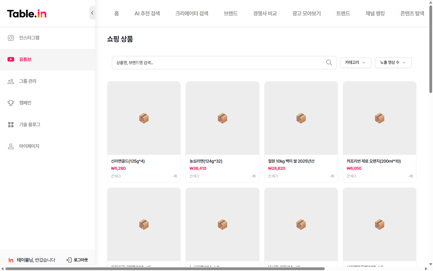Click the campaign trophy icon

pyautogui.click(x=11, y=103)
